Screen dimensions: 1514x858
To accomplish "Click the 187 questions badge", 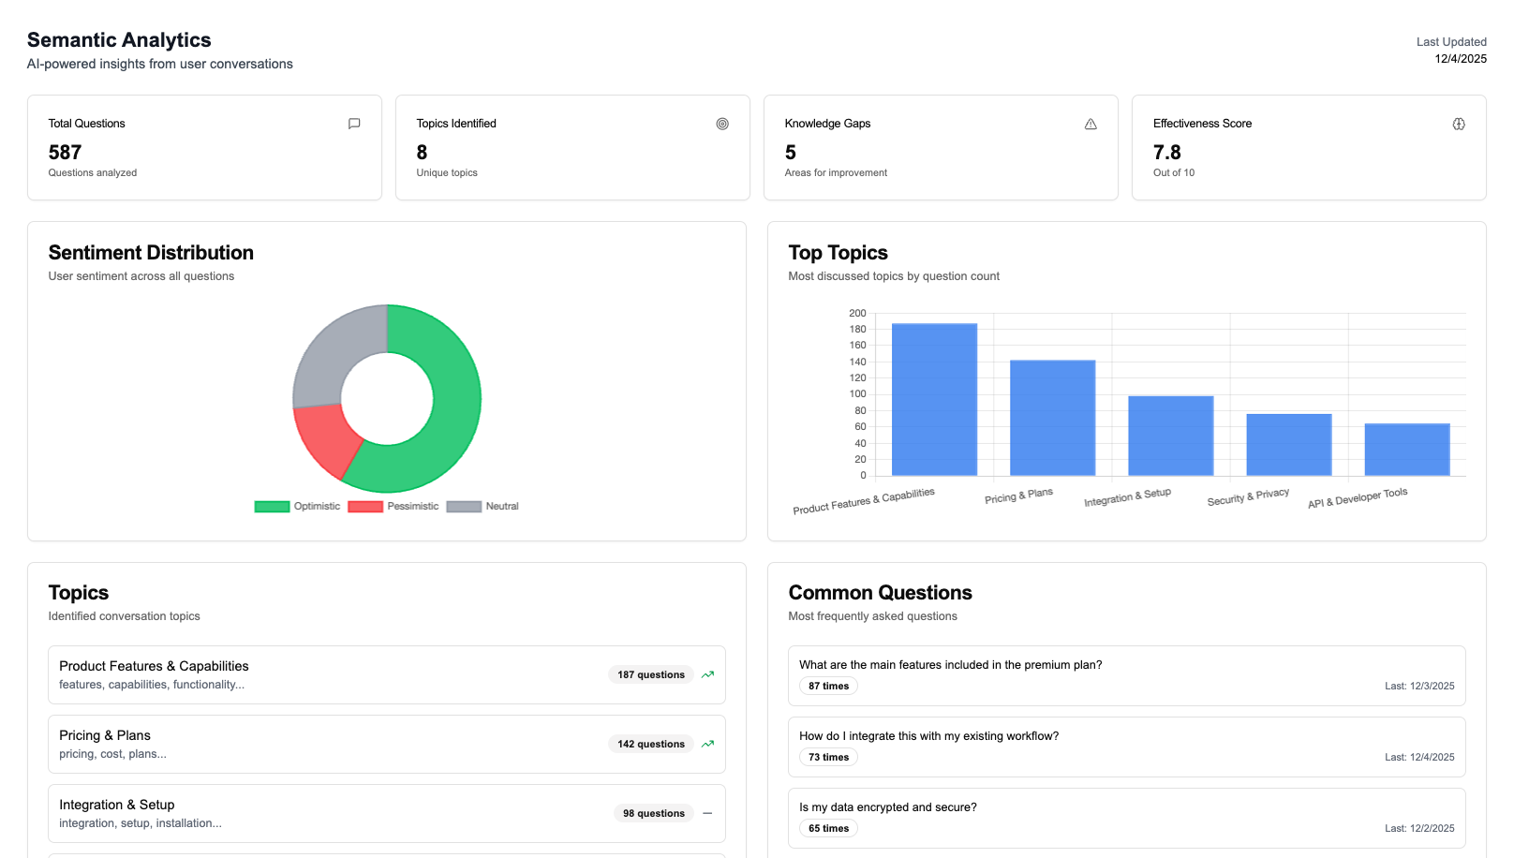I will (650, 674).
